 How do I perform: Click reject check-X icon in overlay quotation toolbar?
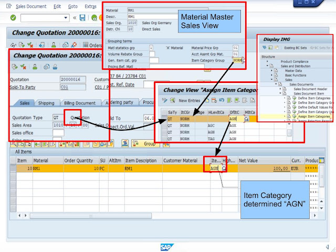coord(23,67)
